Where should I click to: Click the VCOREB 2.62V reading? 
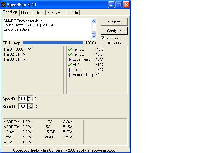click(x=18, y=127)
